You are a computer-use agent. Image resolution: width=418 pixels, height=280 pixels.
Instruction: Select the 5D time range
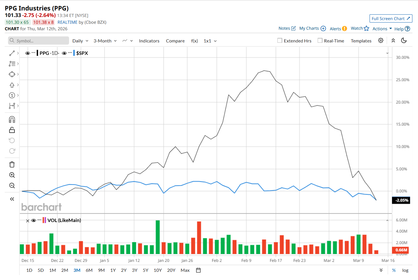click(x=41, y=270)
